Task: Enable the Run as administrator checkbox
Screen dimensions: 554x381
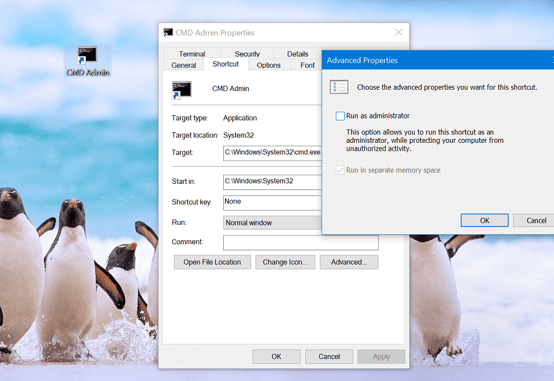Action: coord(340,116)
